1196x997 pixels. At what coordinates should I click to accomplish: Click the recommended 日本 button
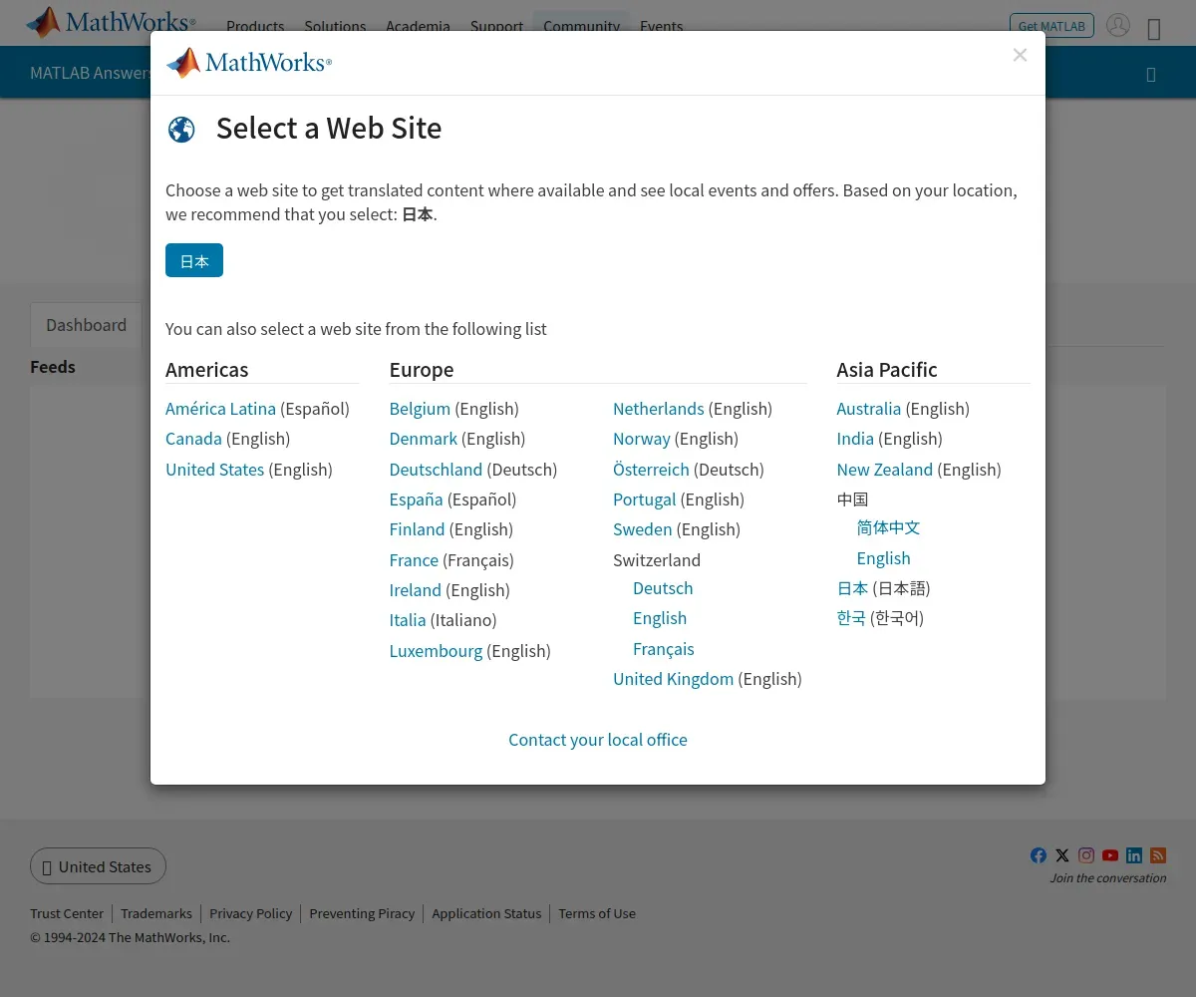click(194, 260)
